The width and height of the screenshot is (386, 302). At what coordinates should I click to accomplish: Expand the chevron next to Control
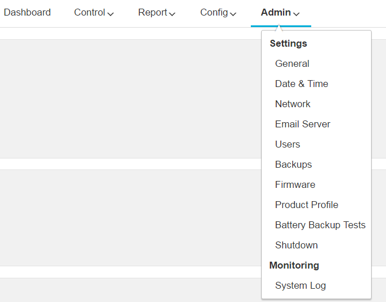pos(110,14)
